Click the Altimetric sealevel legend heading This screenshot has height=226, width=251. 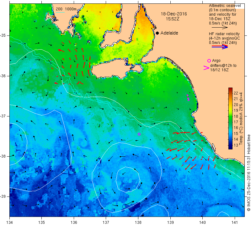coord(225,6)
